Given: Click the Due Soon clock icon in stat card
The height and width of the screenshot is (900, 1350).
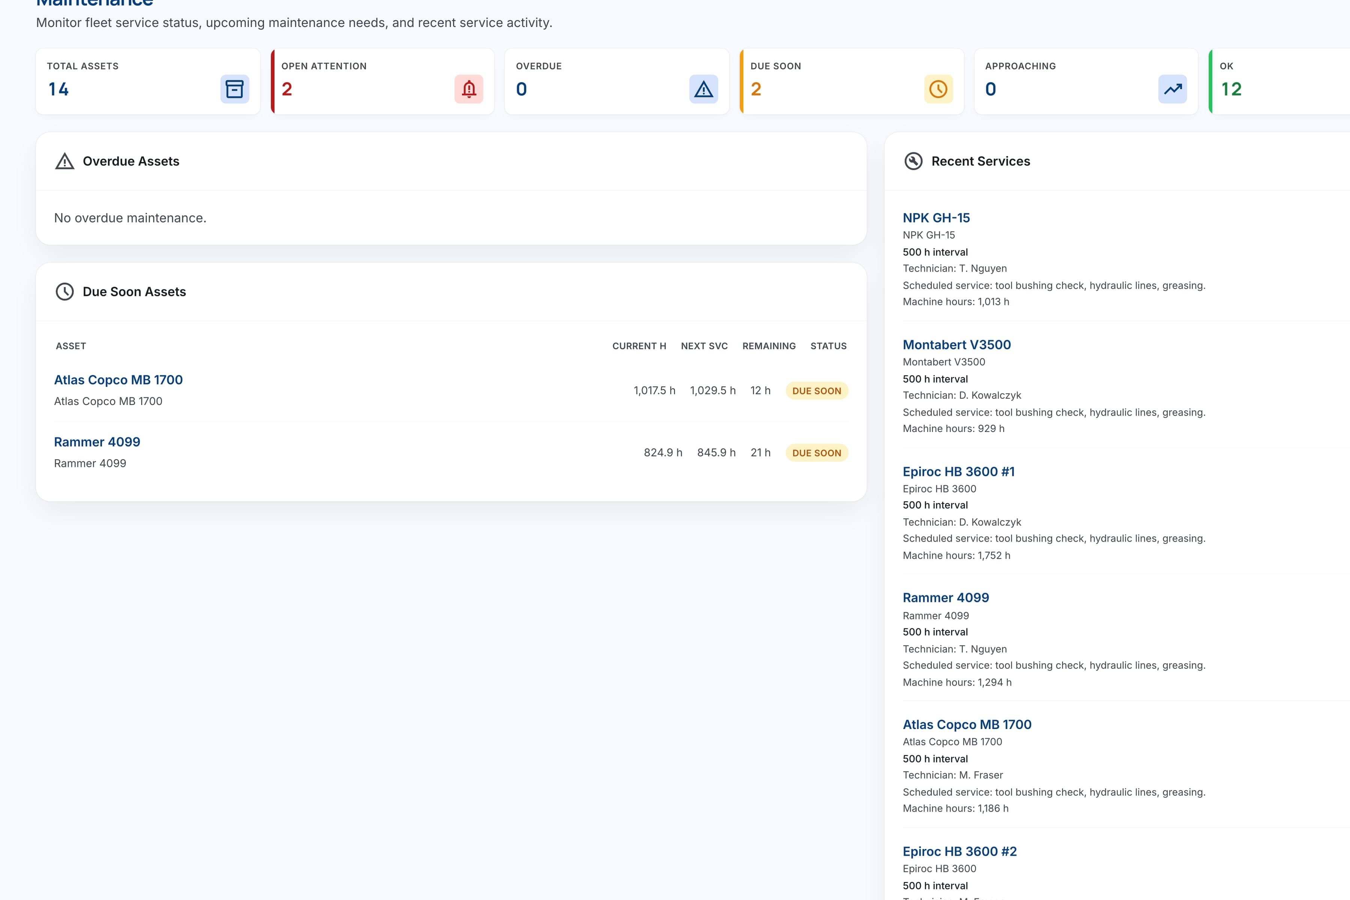Looking at the screenshot, I should coord(939,89).
